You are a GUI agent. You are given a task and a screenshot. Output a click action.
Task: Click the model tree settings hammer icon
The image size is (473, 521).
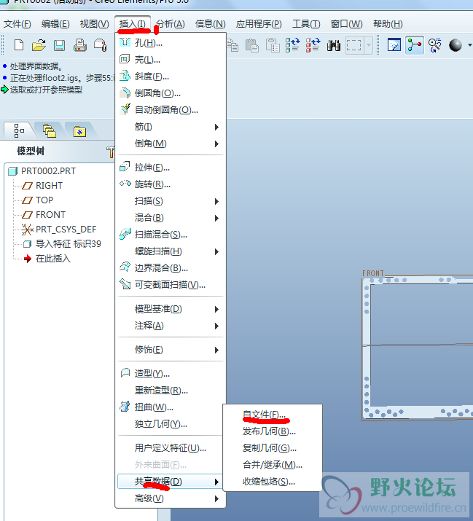tap(110, 152)
